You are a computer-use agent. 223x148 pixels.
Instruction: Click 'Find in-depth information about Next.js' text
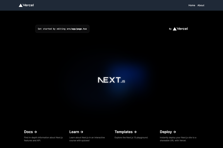(43, 137)
